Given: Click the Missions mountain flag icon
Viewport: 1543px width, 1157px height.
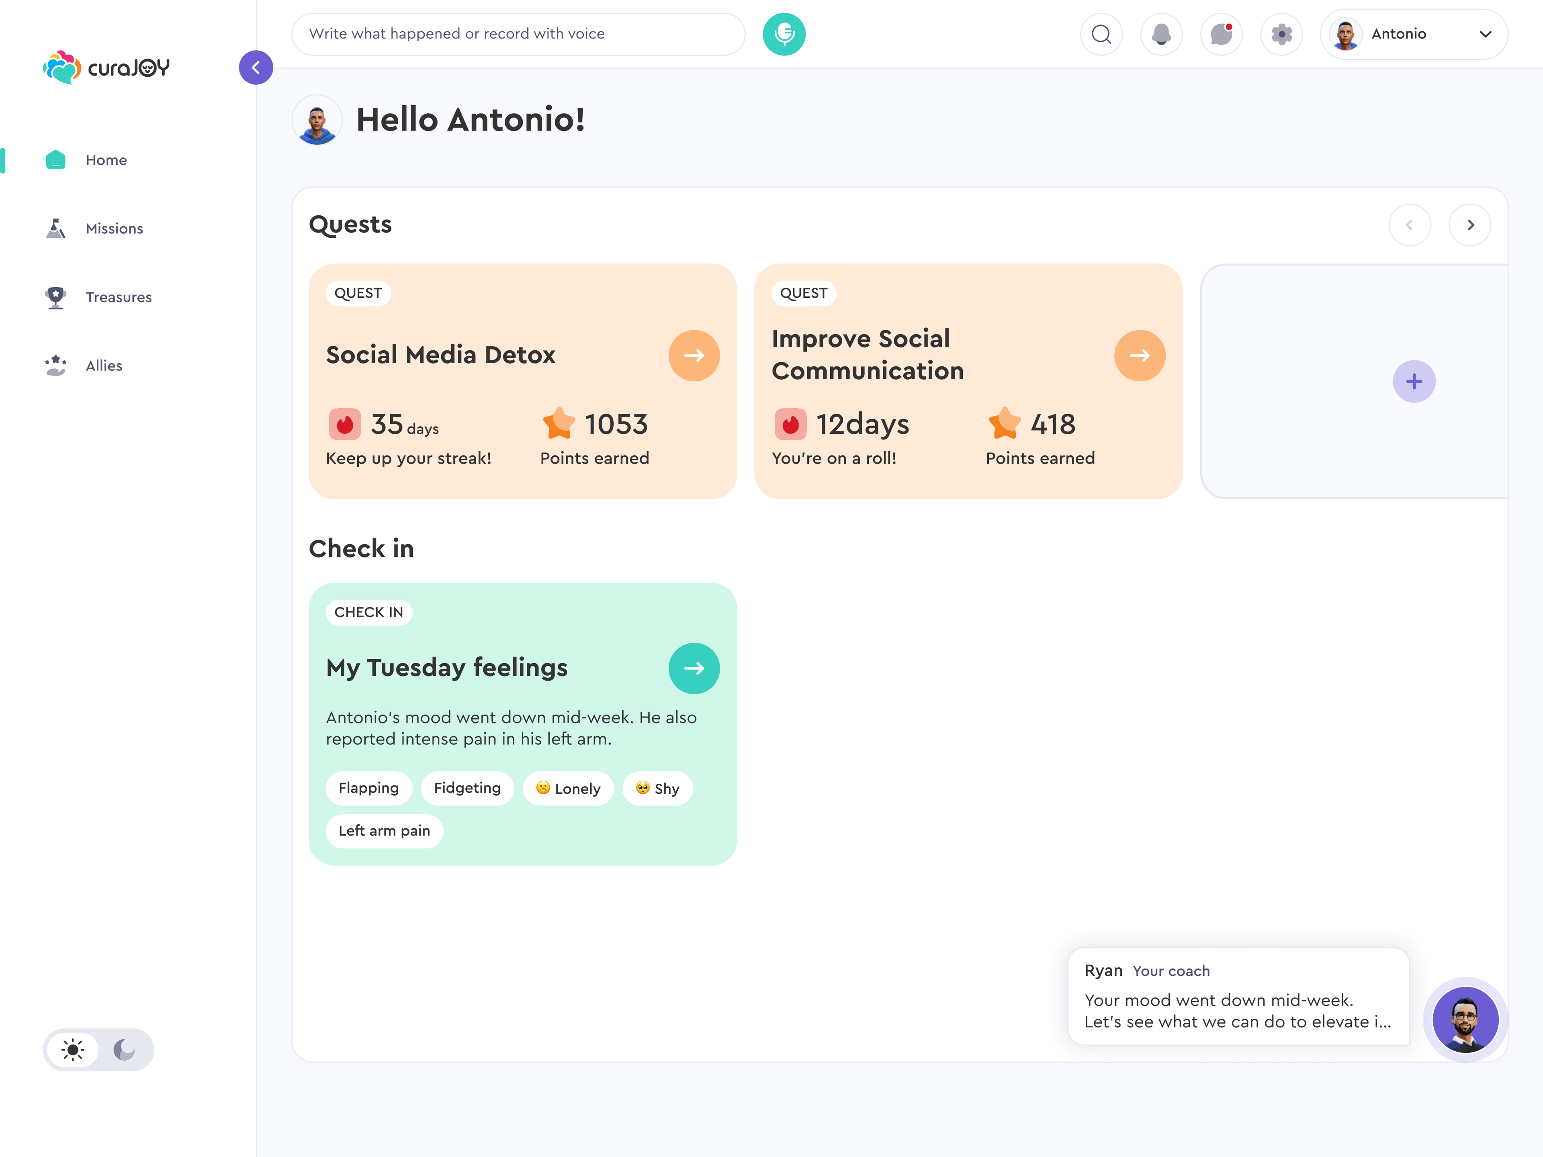Looking at the screenshot, I should pos(56,228).
